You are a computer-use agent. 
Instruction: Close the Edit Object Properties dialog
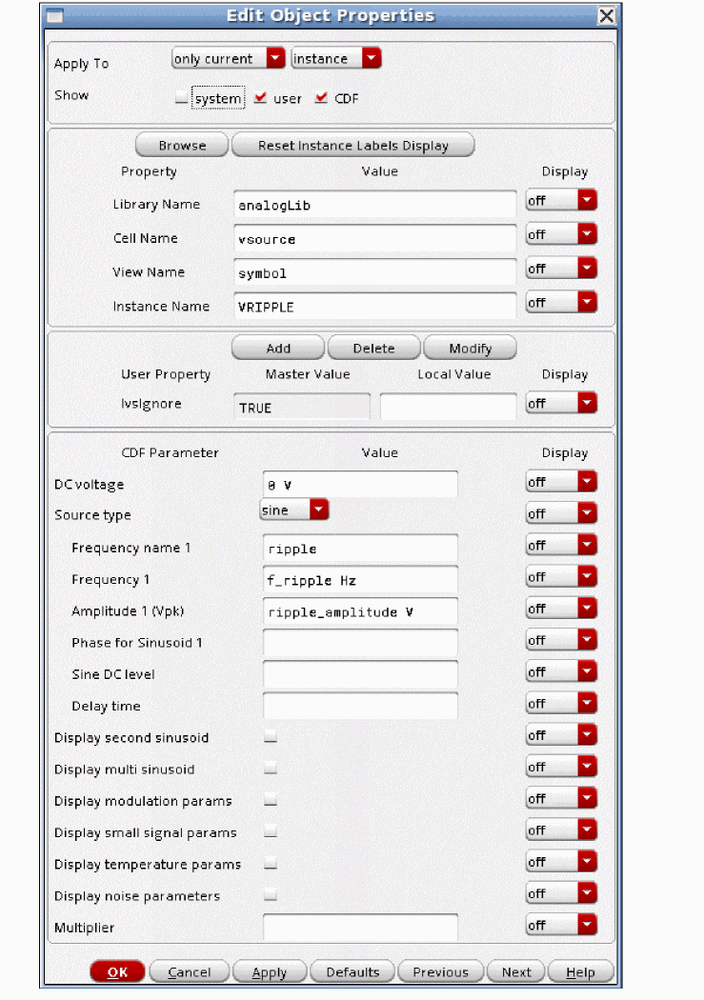tap(607, 15)
